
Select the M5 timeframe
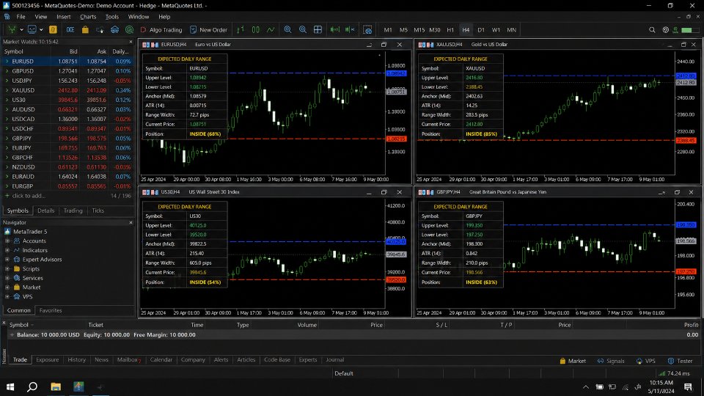pyautogui.click(x=403, y=29)
